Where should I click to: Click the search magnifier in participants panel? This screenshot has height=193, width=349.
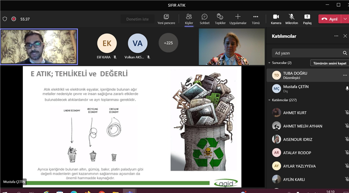[345, 53]
